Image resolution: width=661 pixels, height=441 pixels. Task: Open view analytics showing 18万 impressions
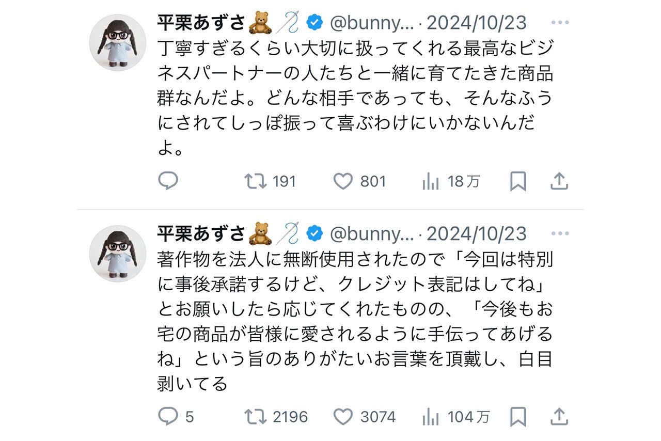pyautogui.click(x=431, y=181)
